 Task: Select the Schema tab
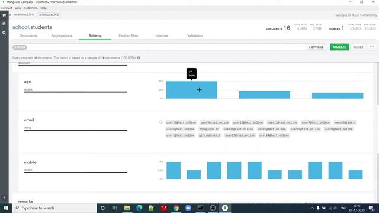tap(95, 35)
